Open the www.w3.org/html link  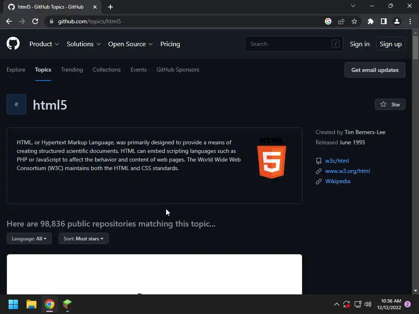pos(347,171)
